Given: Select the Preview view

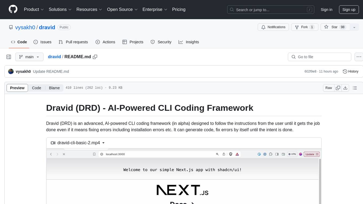Looking at the screenshot, I should tap(17, 88).
